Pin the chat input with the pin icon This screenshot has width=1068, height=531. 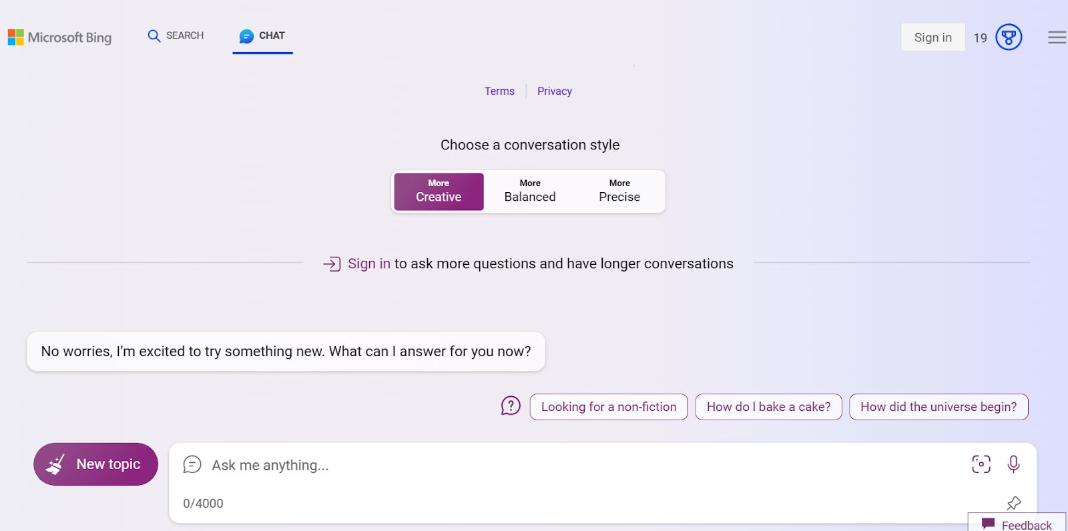pyautogui.click(x=1014, y=503)
